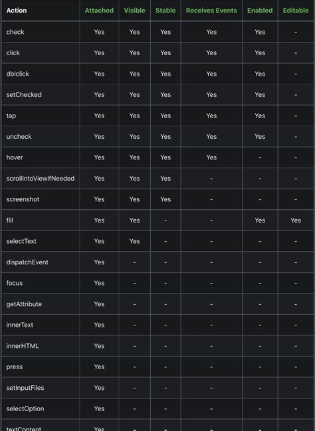This screenshot has height=431, width=315.
Task: Open the Visible column header link
Action: (x=134, y=11)
